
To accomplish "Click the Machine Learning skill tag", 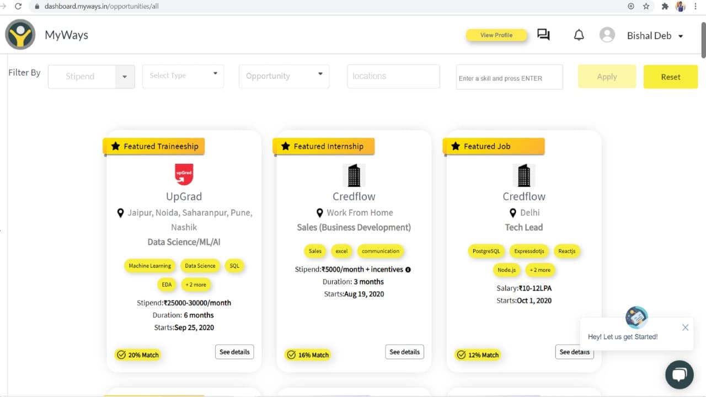I will pyautogui.click(x=150, y=266).
